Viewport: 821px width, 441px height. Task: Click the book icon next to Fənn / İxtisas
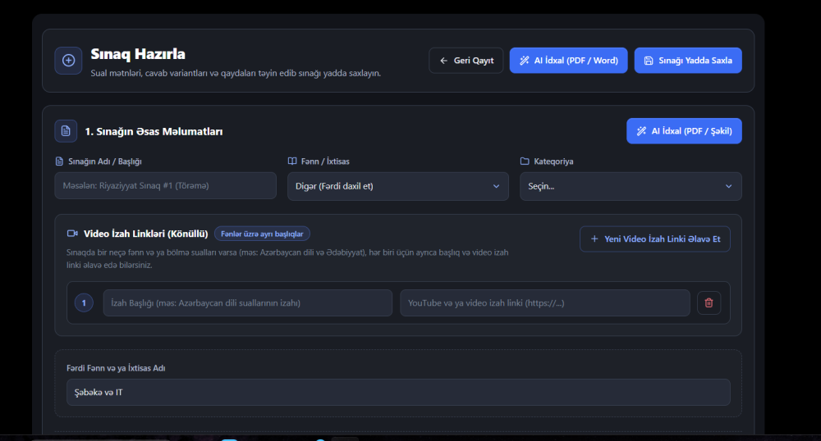pos(292,161)
